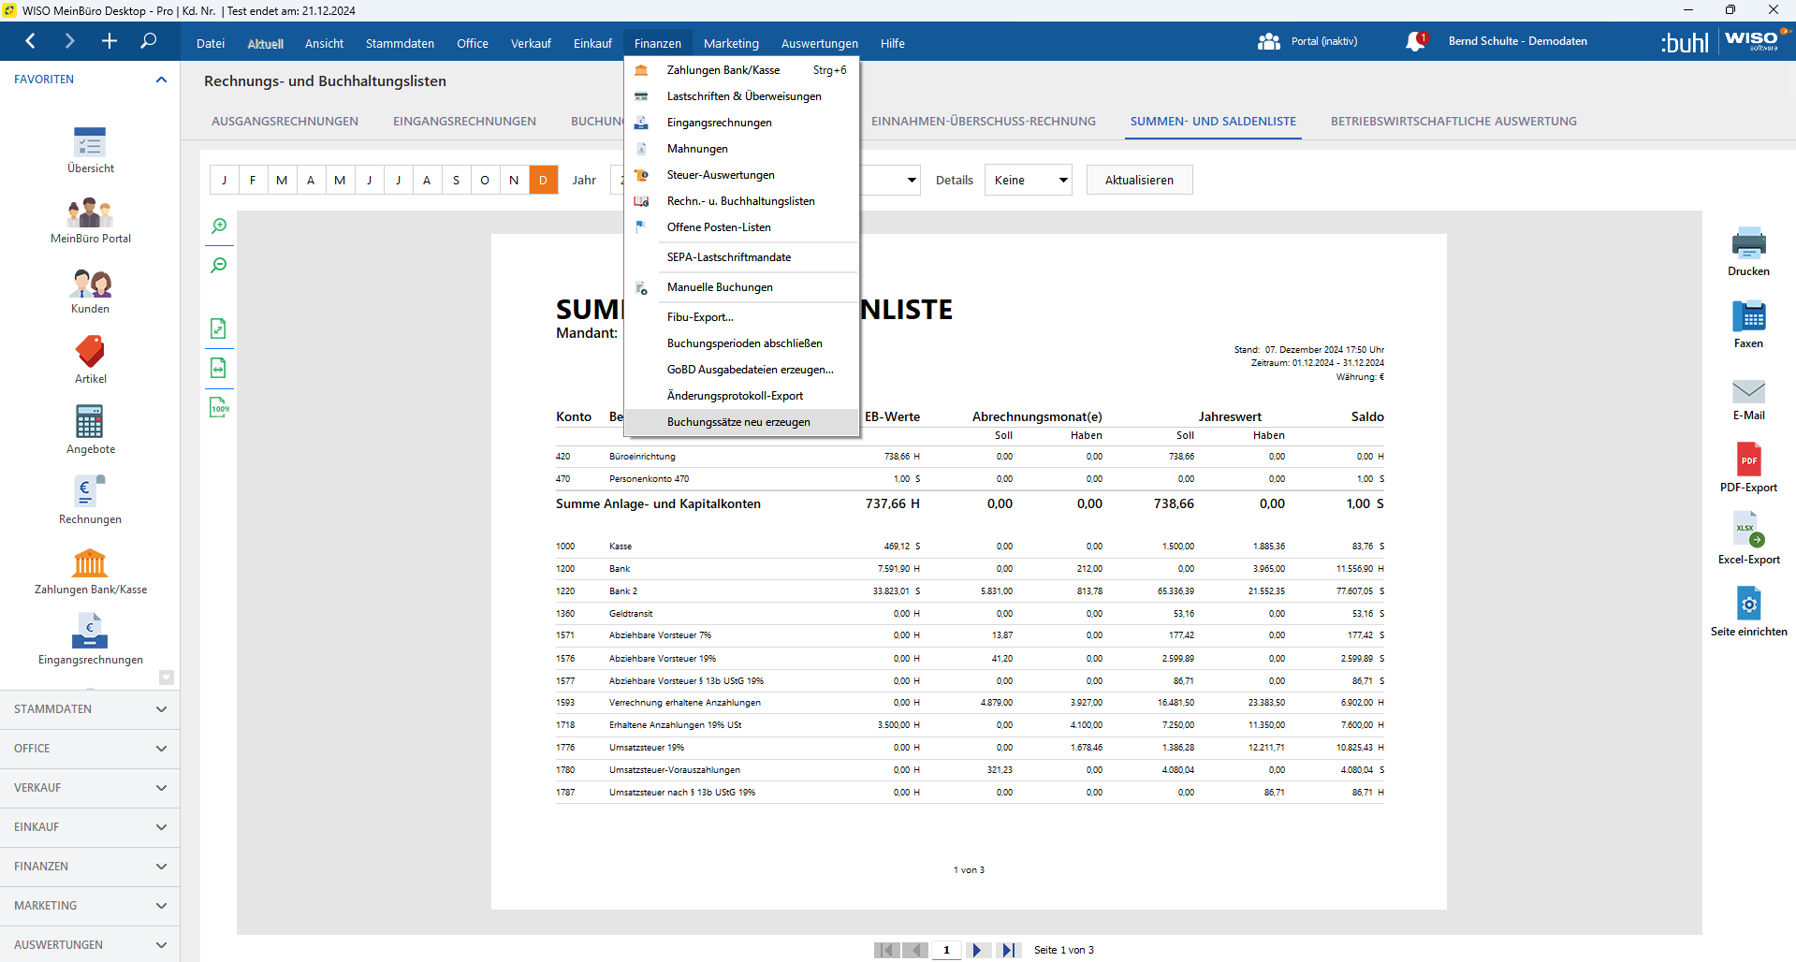This screenshot has height=962, width=1796.
Task: Select first J (Januar) month toggle
Action: coord(224,180)
